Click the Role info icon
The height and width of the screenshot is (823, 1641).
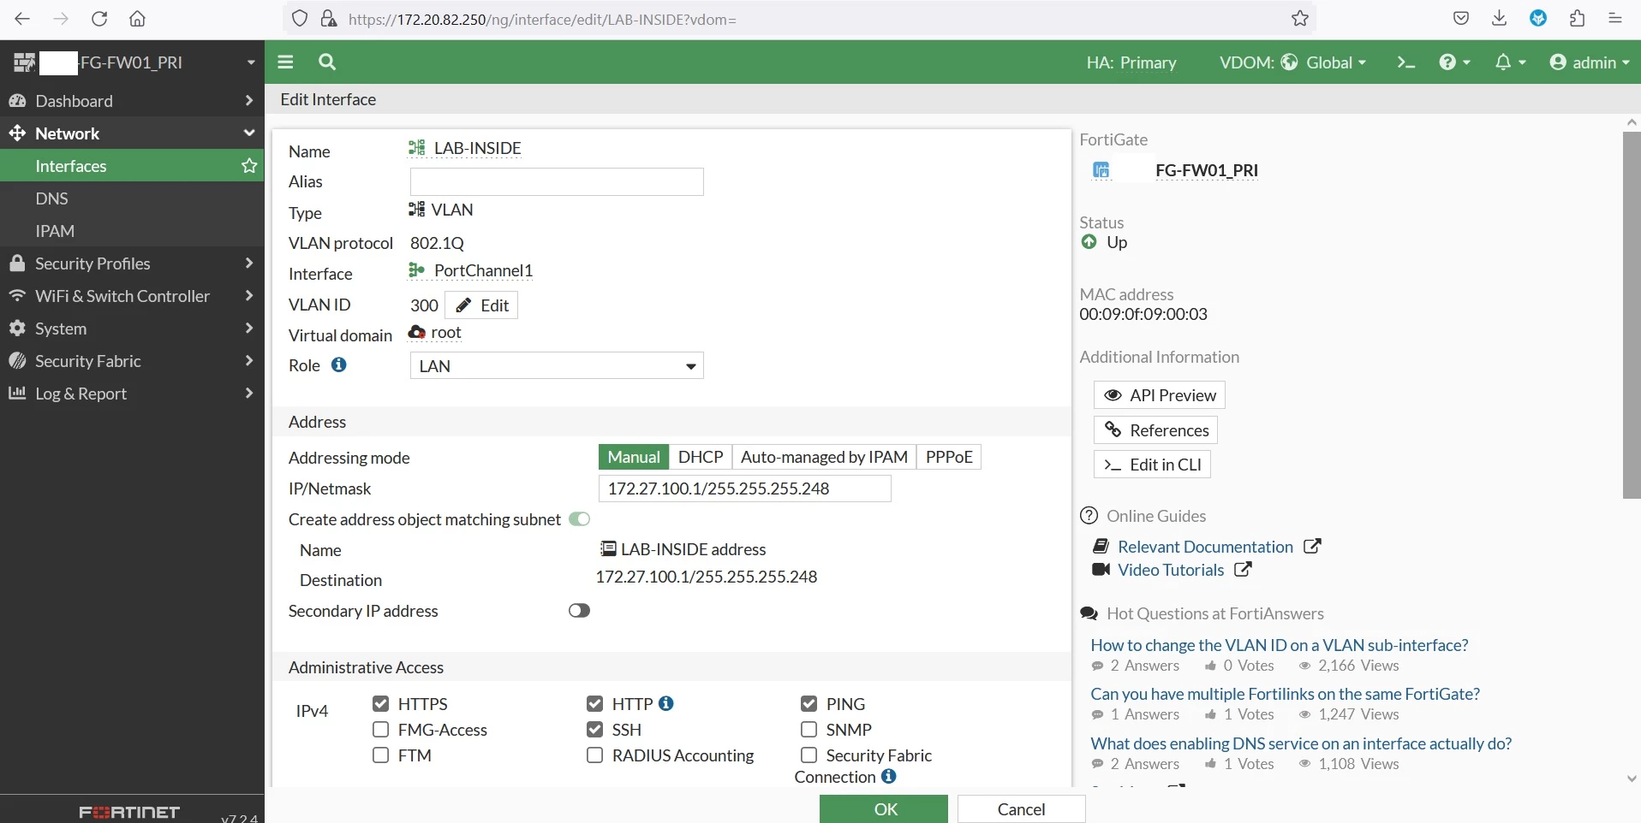339,364
